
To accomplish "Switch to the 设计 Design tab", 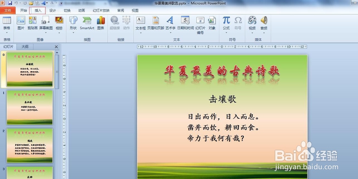I will [x=53, y=10].
